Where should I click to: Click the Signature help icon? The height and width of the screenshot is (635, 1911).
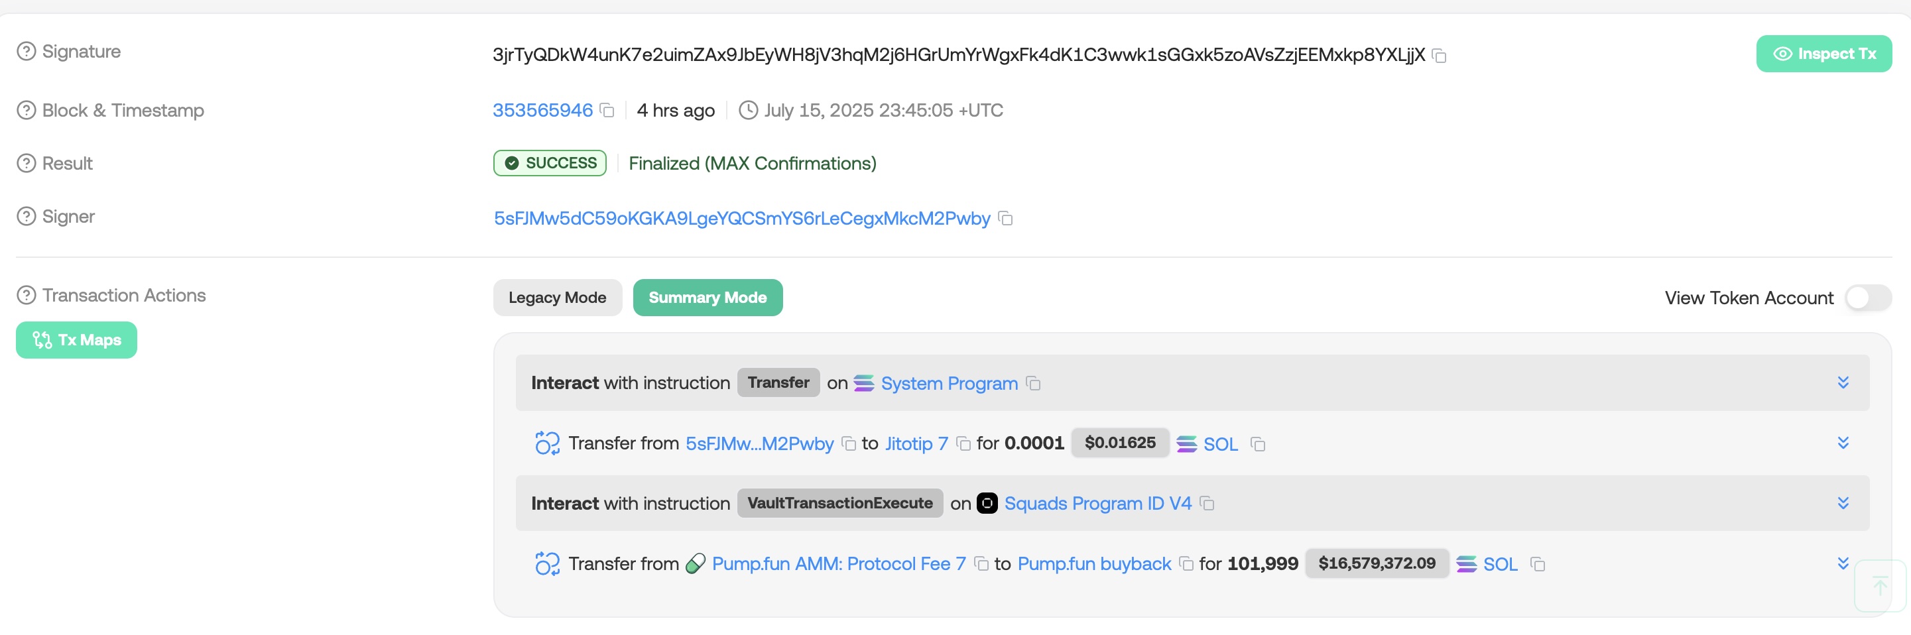point(27,51)
